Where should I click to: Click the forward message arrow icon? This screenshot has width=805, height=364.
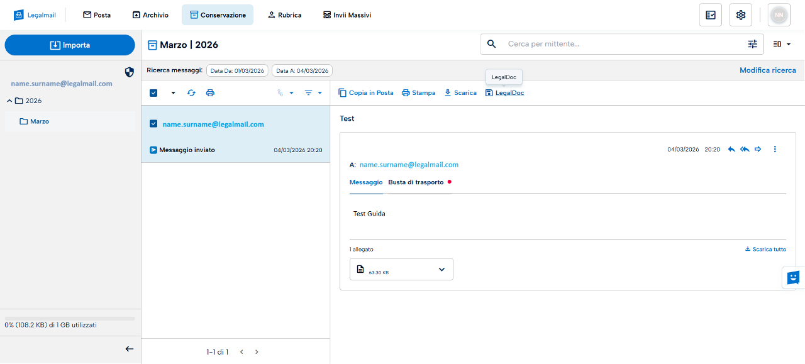(758, 150)
